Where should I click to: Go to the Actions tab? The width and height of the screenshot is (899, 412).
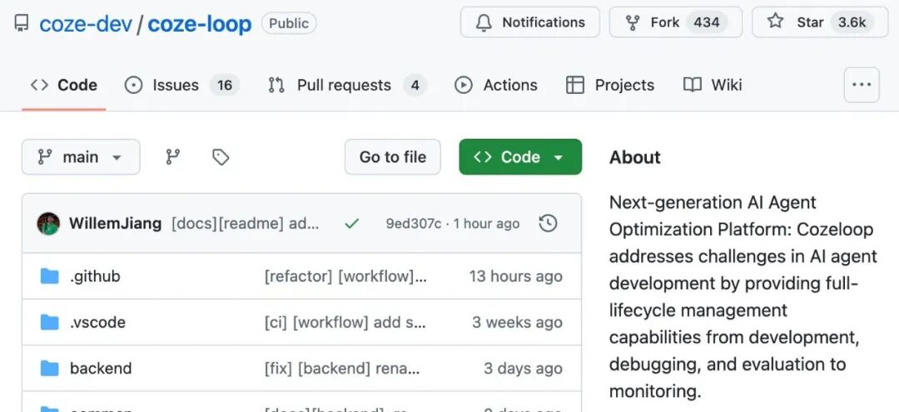[495, 86]
